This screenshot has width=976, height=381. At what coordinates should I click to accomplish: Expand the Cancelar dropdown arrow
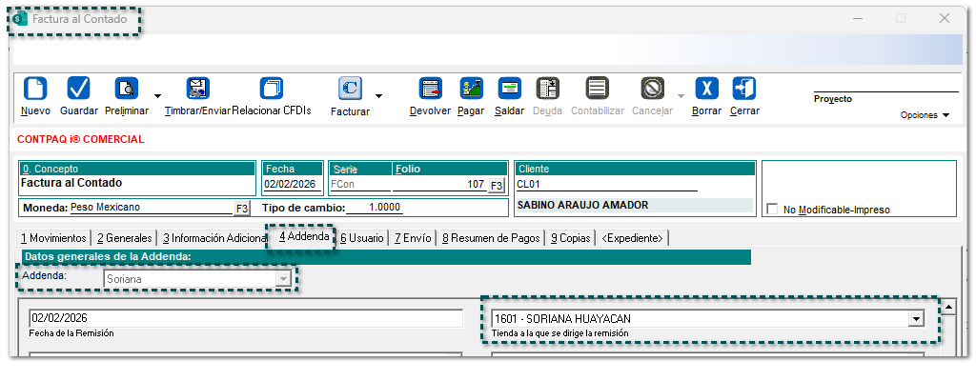coord(681,96)
